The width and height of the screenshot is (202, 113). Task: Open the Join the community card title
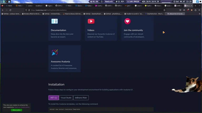point(133,30)
